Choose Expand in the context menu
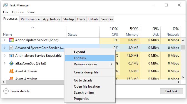The height and width of the screenshot is (104, 187). [90, 52]
